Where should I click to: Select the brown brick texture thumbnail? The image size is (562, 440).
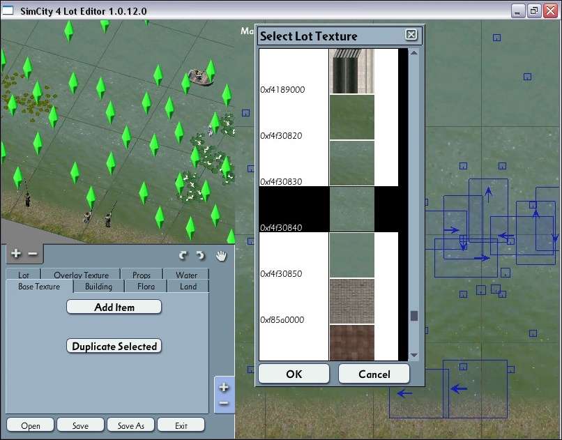(x=352, y=343)
